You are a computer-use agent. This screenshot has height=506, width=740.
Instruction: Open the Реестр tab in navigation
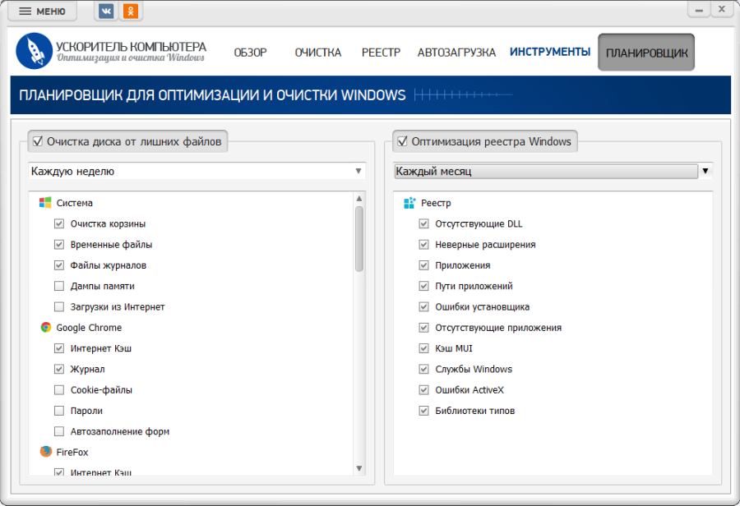[x=381, y=52]
